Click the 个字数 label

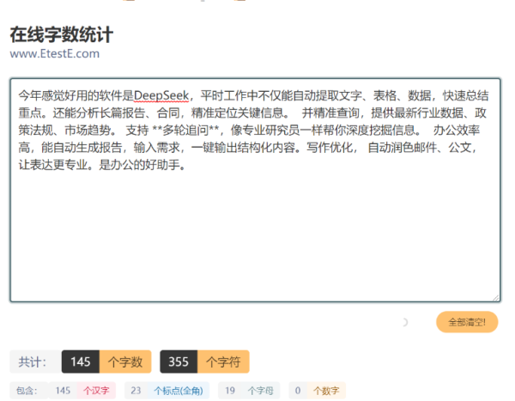click(125, 362)
